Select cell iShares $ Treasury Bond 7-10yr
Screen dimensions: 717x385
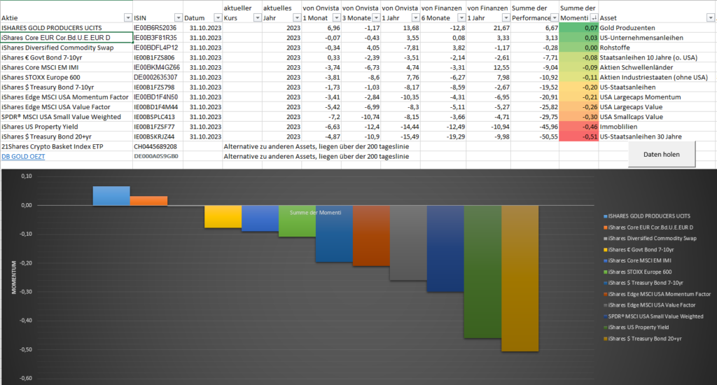point(67,87)
